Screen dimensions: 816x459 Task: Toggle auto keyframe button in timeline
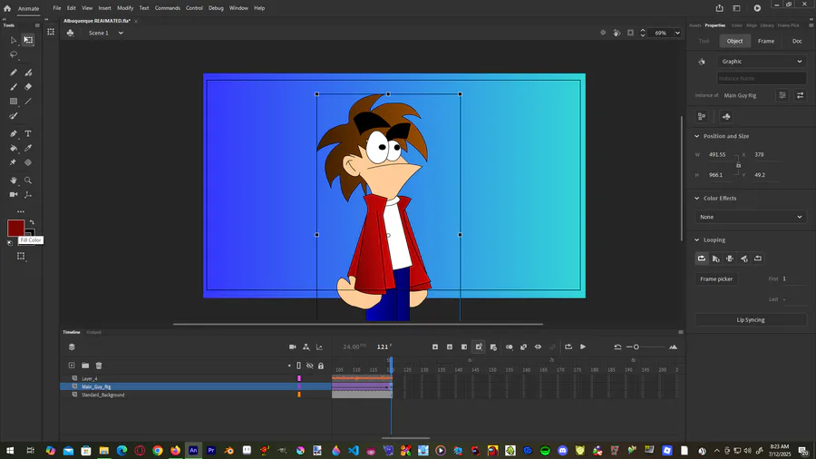pos(479,347)
